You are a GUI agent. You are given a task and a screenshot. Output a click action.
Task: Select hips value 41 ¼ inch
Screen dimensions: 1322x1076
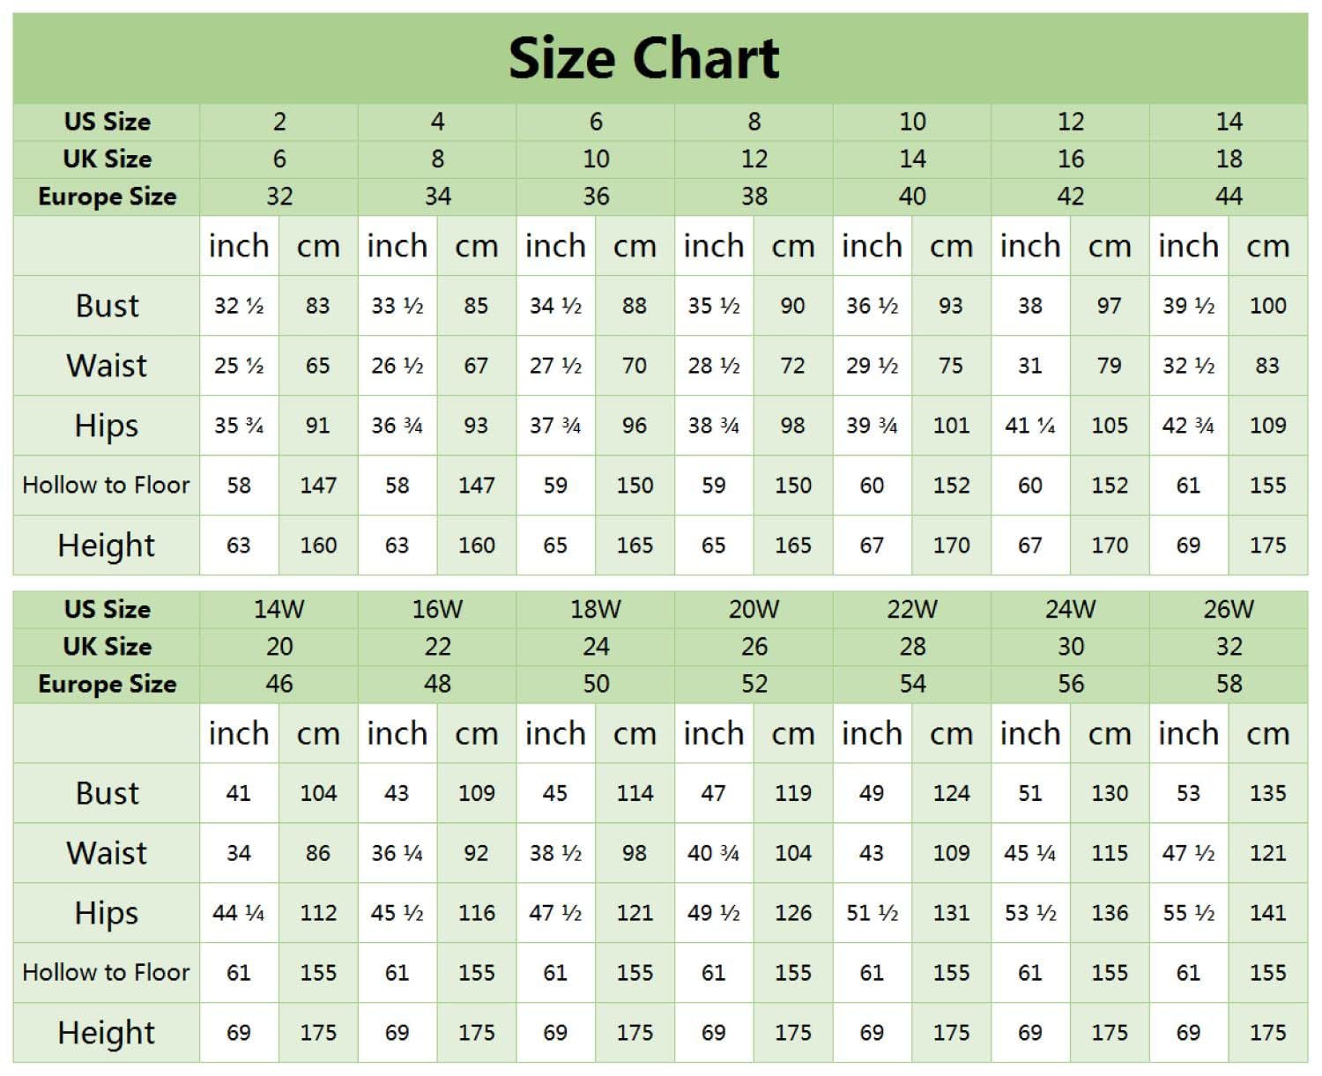(x=1030, y=426)
